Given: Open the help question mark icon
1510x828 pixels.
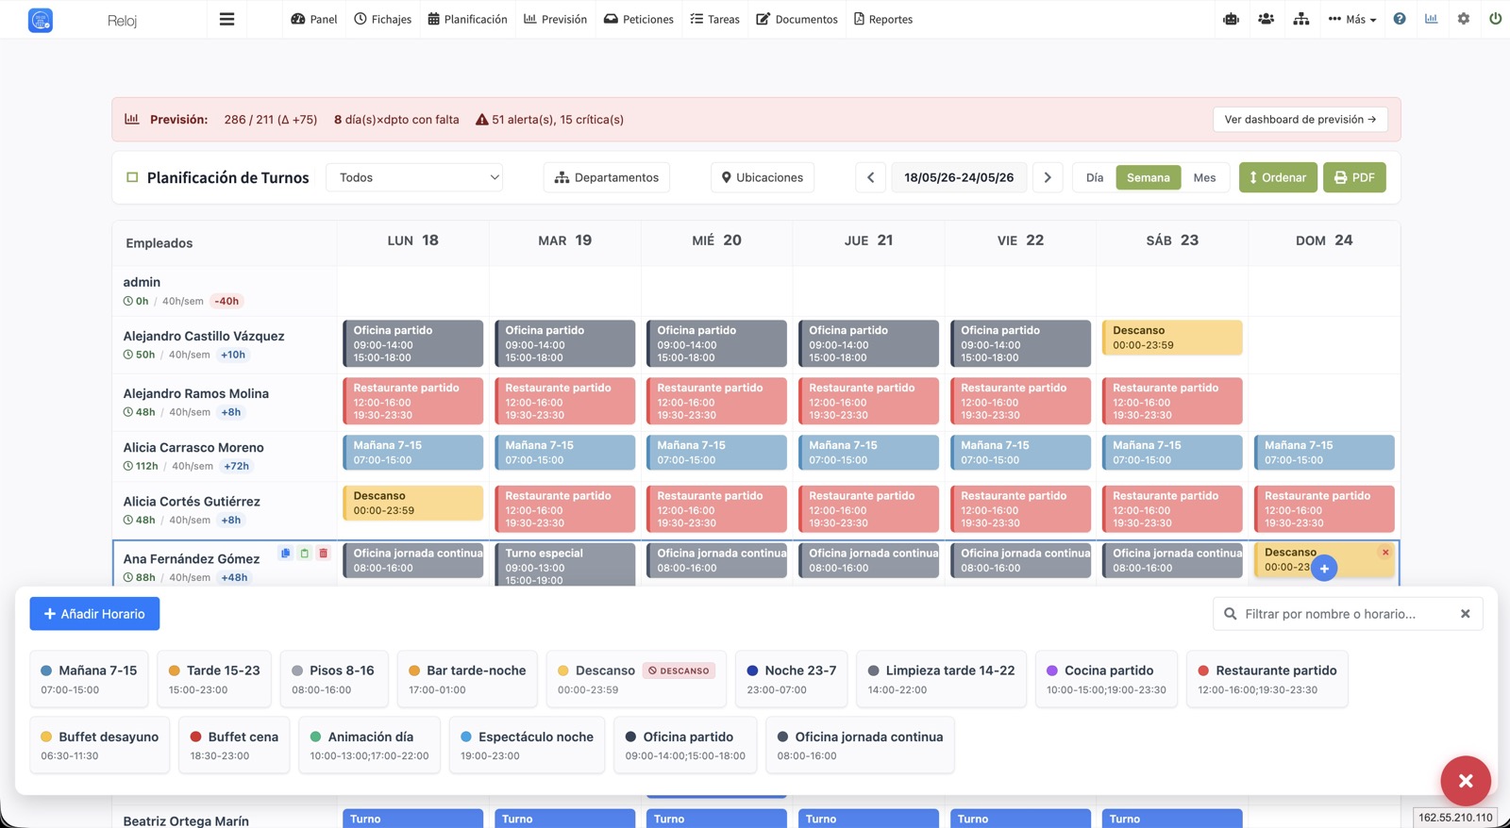Looking at the screenshot, I should click(1400, 19).
